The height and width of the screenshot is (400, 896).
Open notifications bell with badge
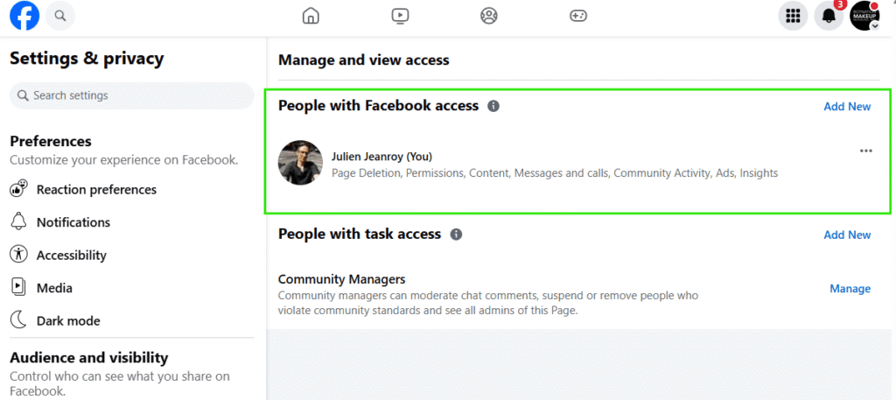click(x=829, y=16)
